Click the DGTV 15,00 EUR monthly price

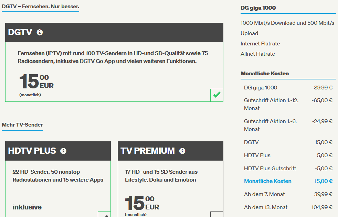36,82
